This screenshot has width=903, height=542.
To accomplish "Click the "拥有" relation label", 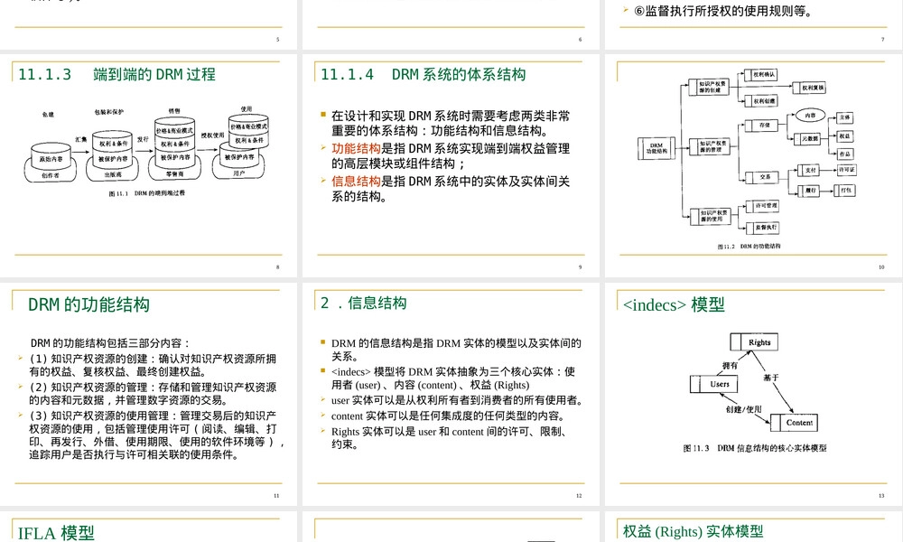I will [x=730, y=365].
